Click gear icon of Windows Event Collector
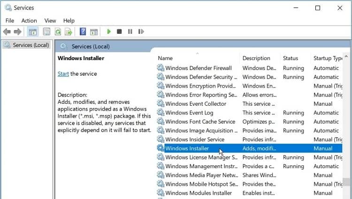Screen dimensions: 352x199 pos(161,103)
